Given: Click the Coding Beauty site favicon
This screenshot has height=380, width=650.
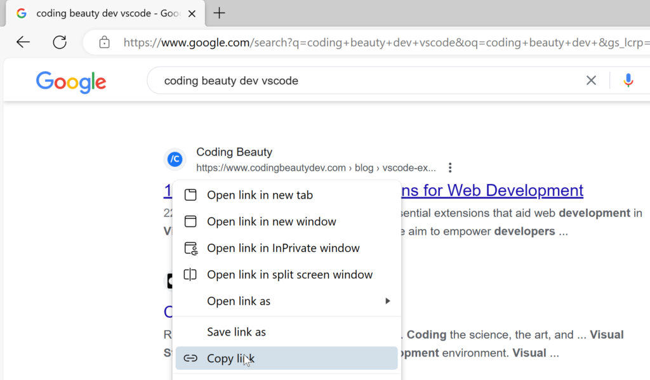Looking at the screenshot, I should [x=175, y=160].
